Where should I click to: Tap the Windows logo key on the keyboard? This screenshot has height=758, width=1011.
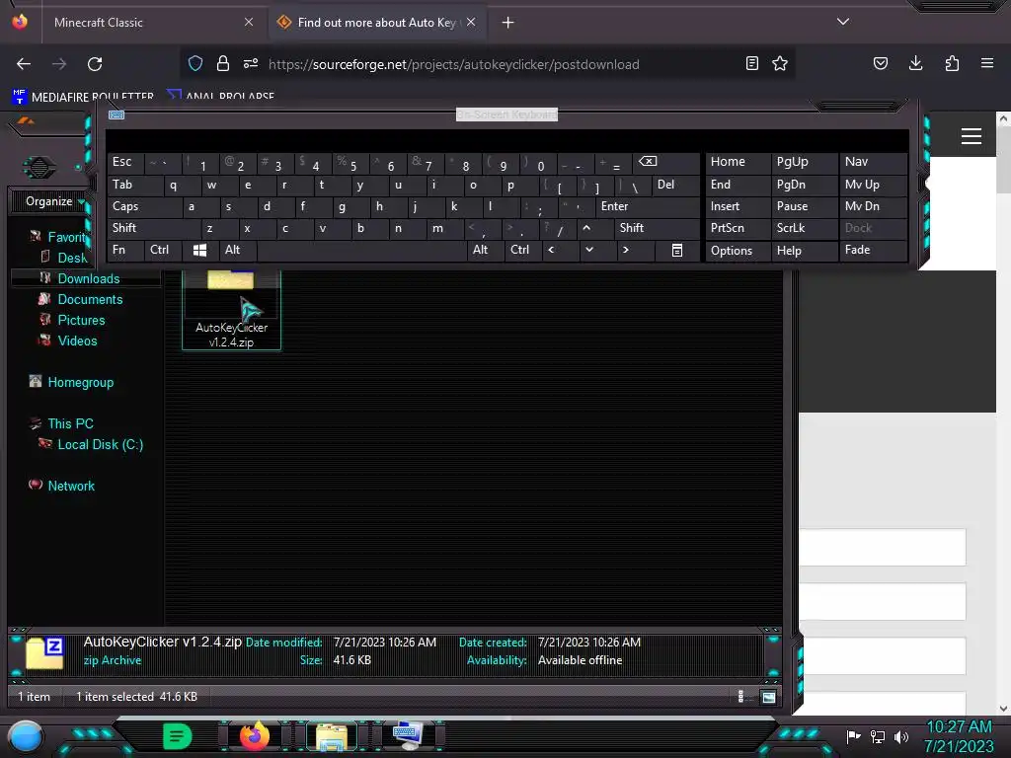tap(199, 250)
